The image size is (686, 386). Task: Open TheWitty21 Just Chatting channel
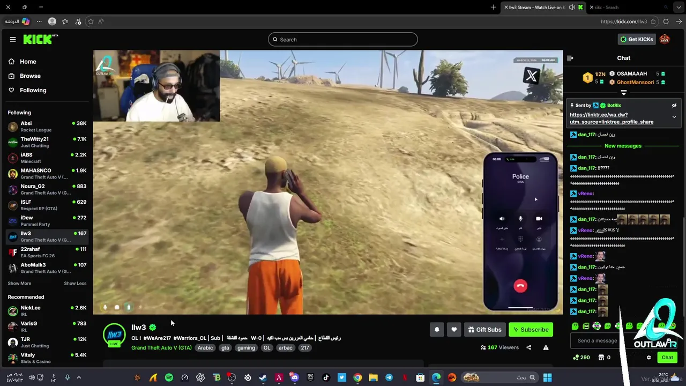[x=47, y=142]
